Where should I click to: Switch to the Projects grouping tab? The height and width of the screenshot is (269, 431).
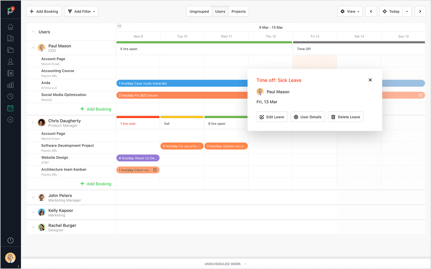[x=238, y=11]
